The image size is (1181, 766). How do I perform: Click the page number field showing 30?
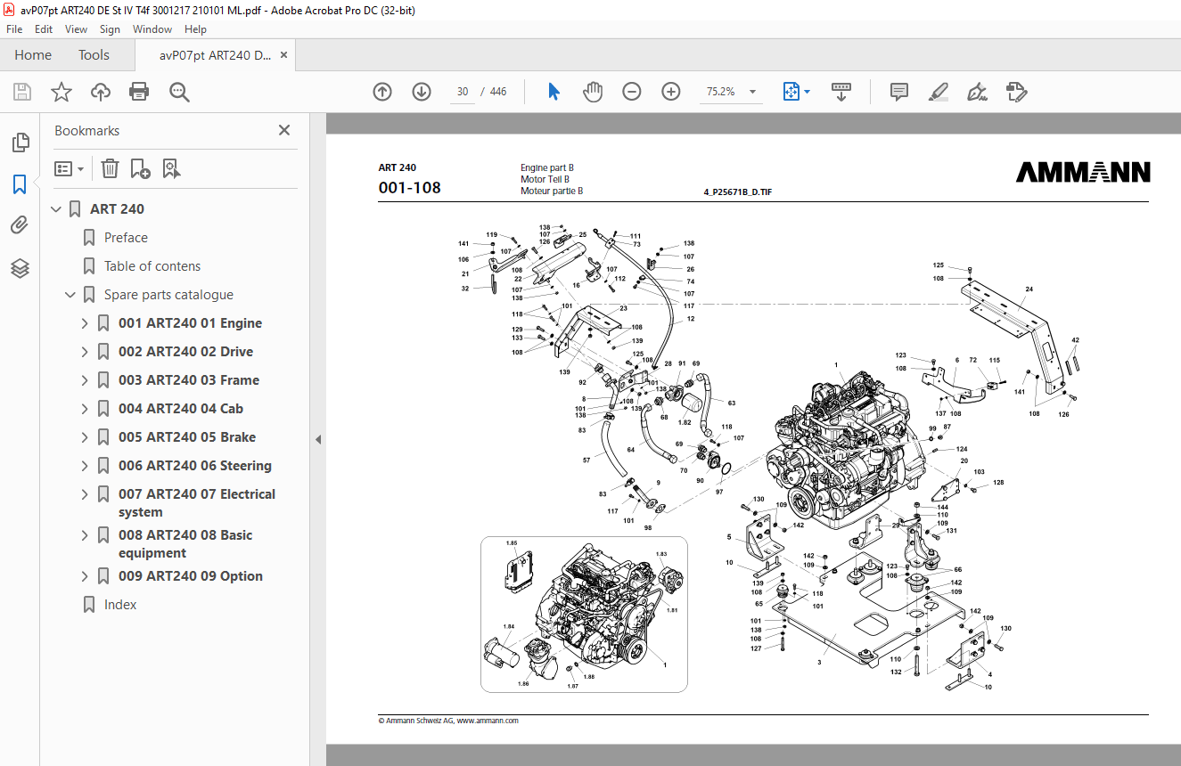463,92
